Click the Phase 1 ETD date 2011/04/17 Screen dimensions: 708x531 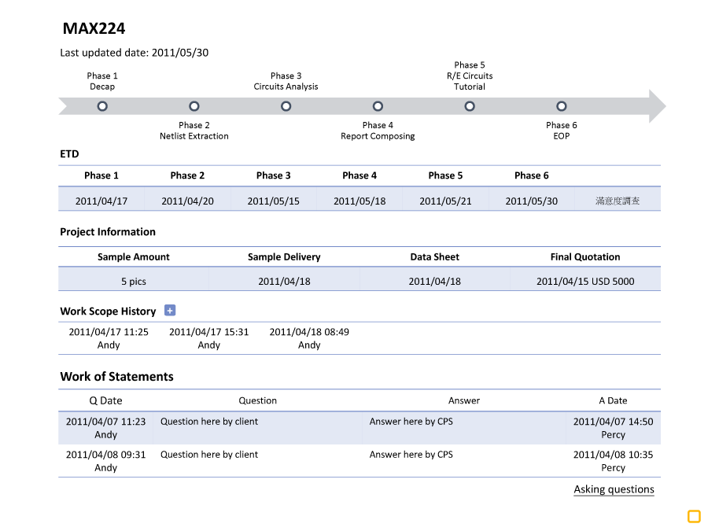(101, 201)
